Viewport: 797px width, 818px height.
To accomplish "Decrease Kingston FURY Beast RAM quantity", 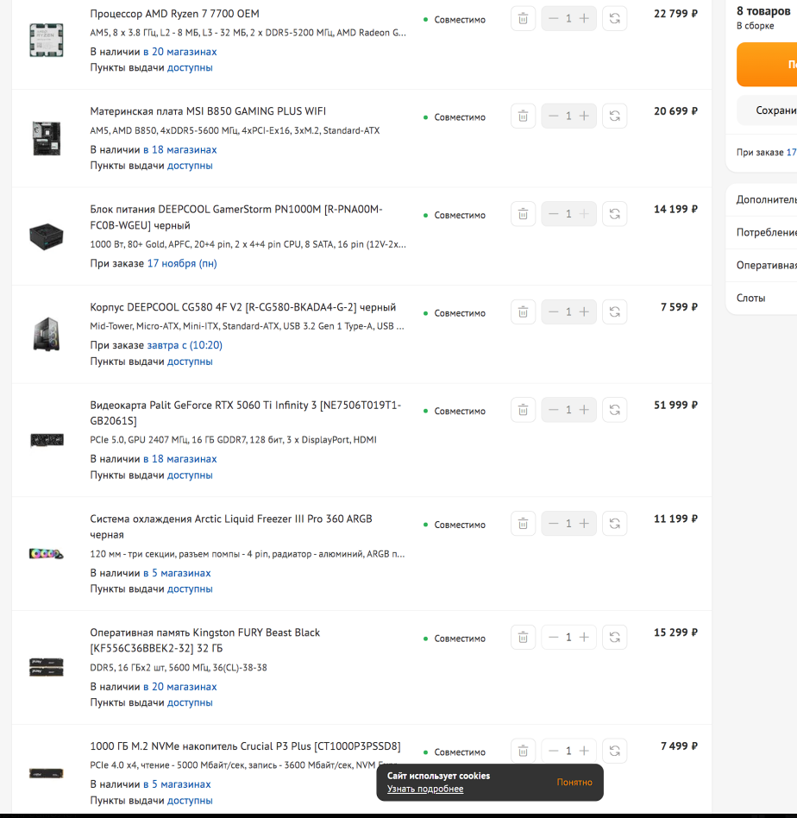I will coord(554,638).
